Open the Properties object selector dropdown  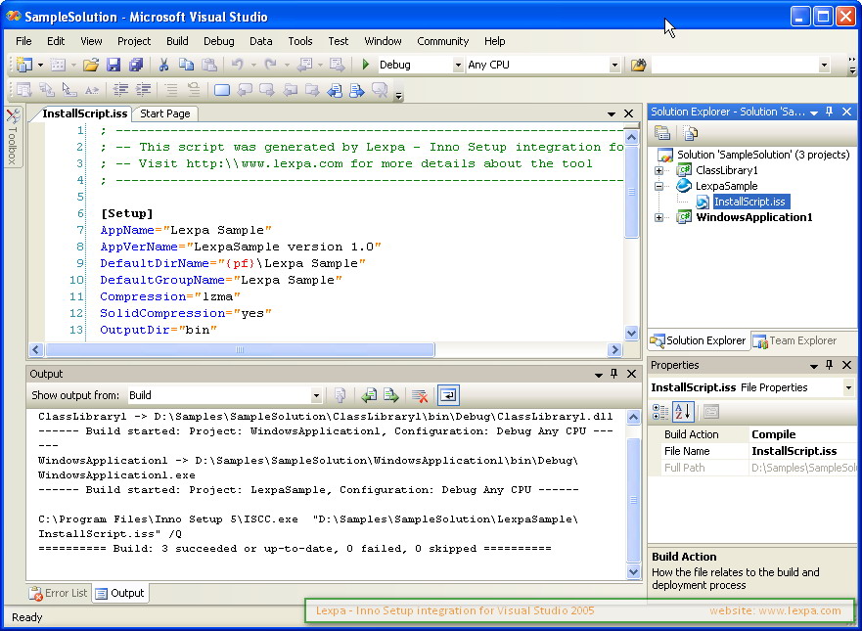click(849, 387)
